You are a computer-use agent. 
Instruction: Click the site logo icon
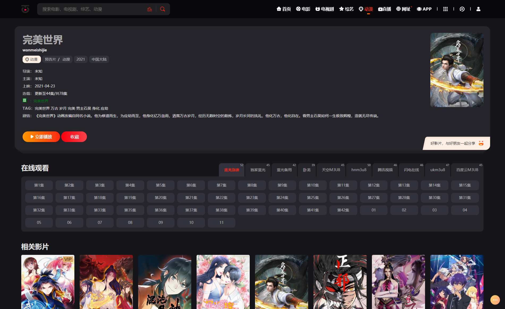coord(25,9)
